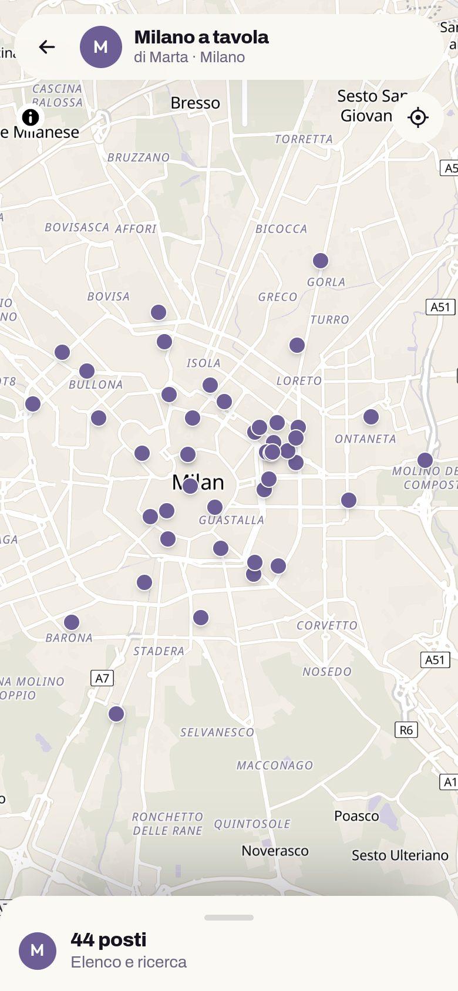Tap the Nosedo district label
Screen dimensions: 458x991
coord(327,672)
